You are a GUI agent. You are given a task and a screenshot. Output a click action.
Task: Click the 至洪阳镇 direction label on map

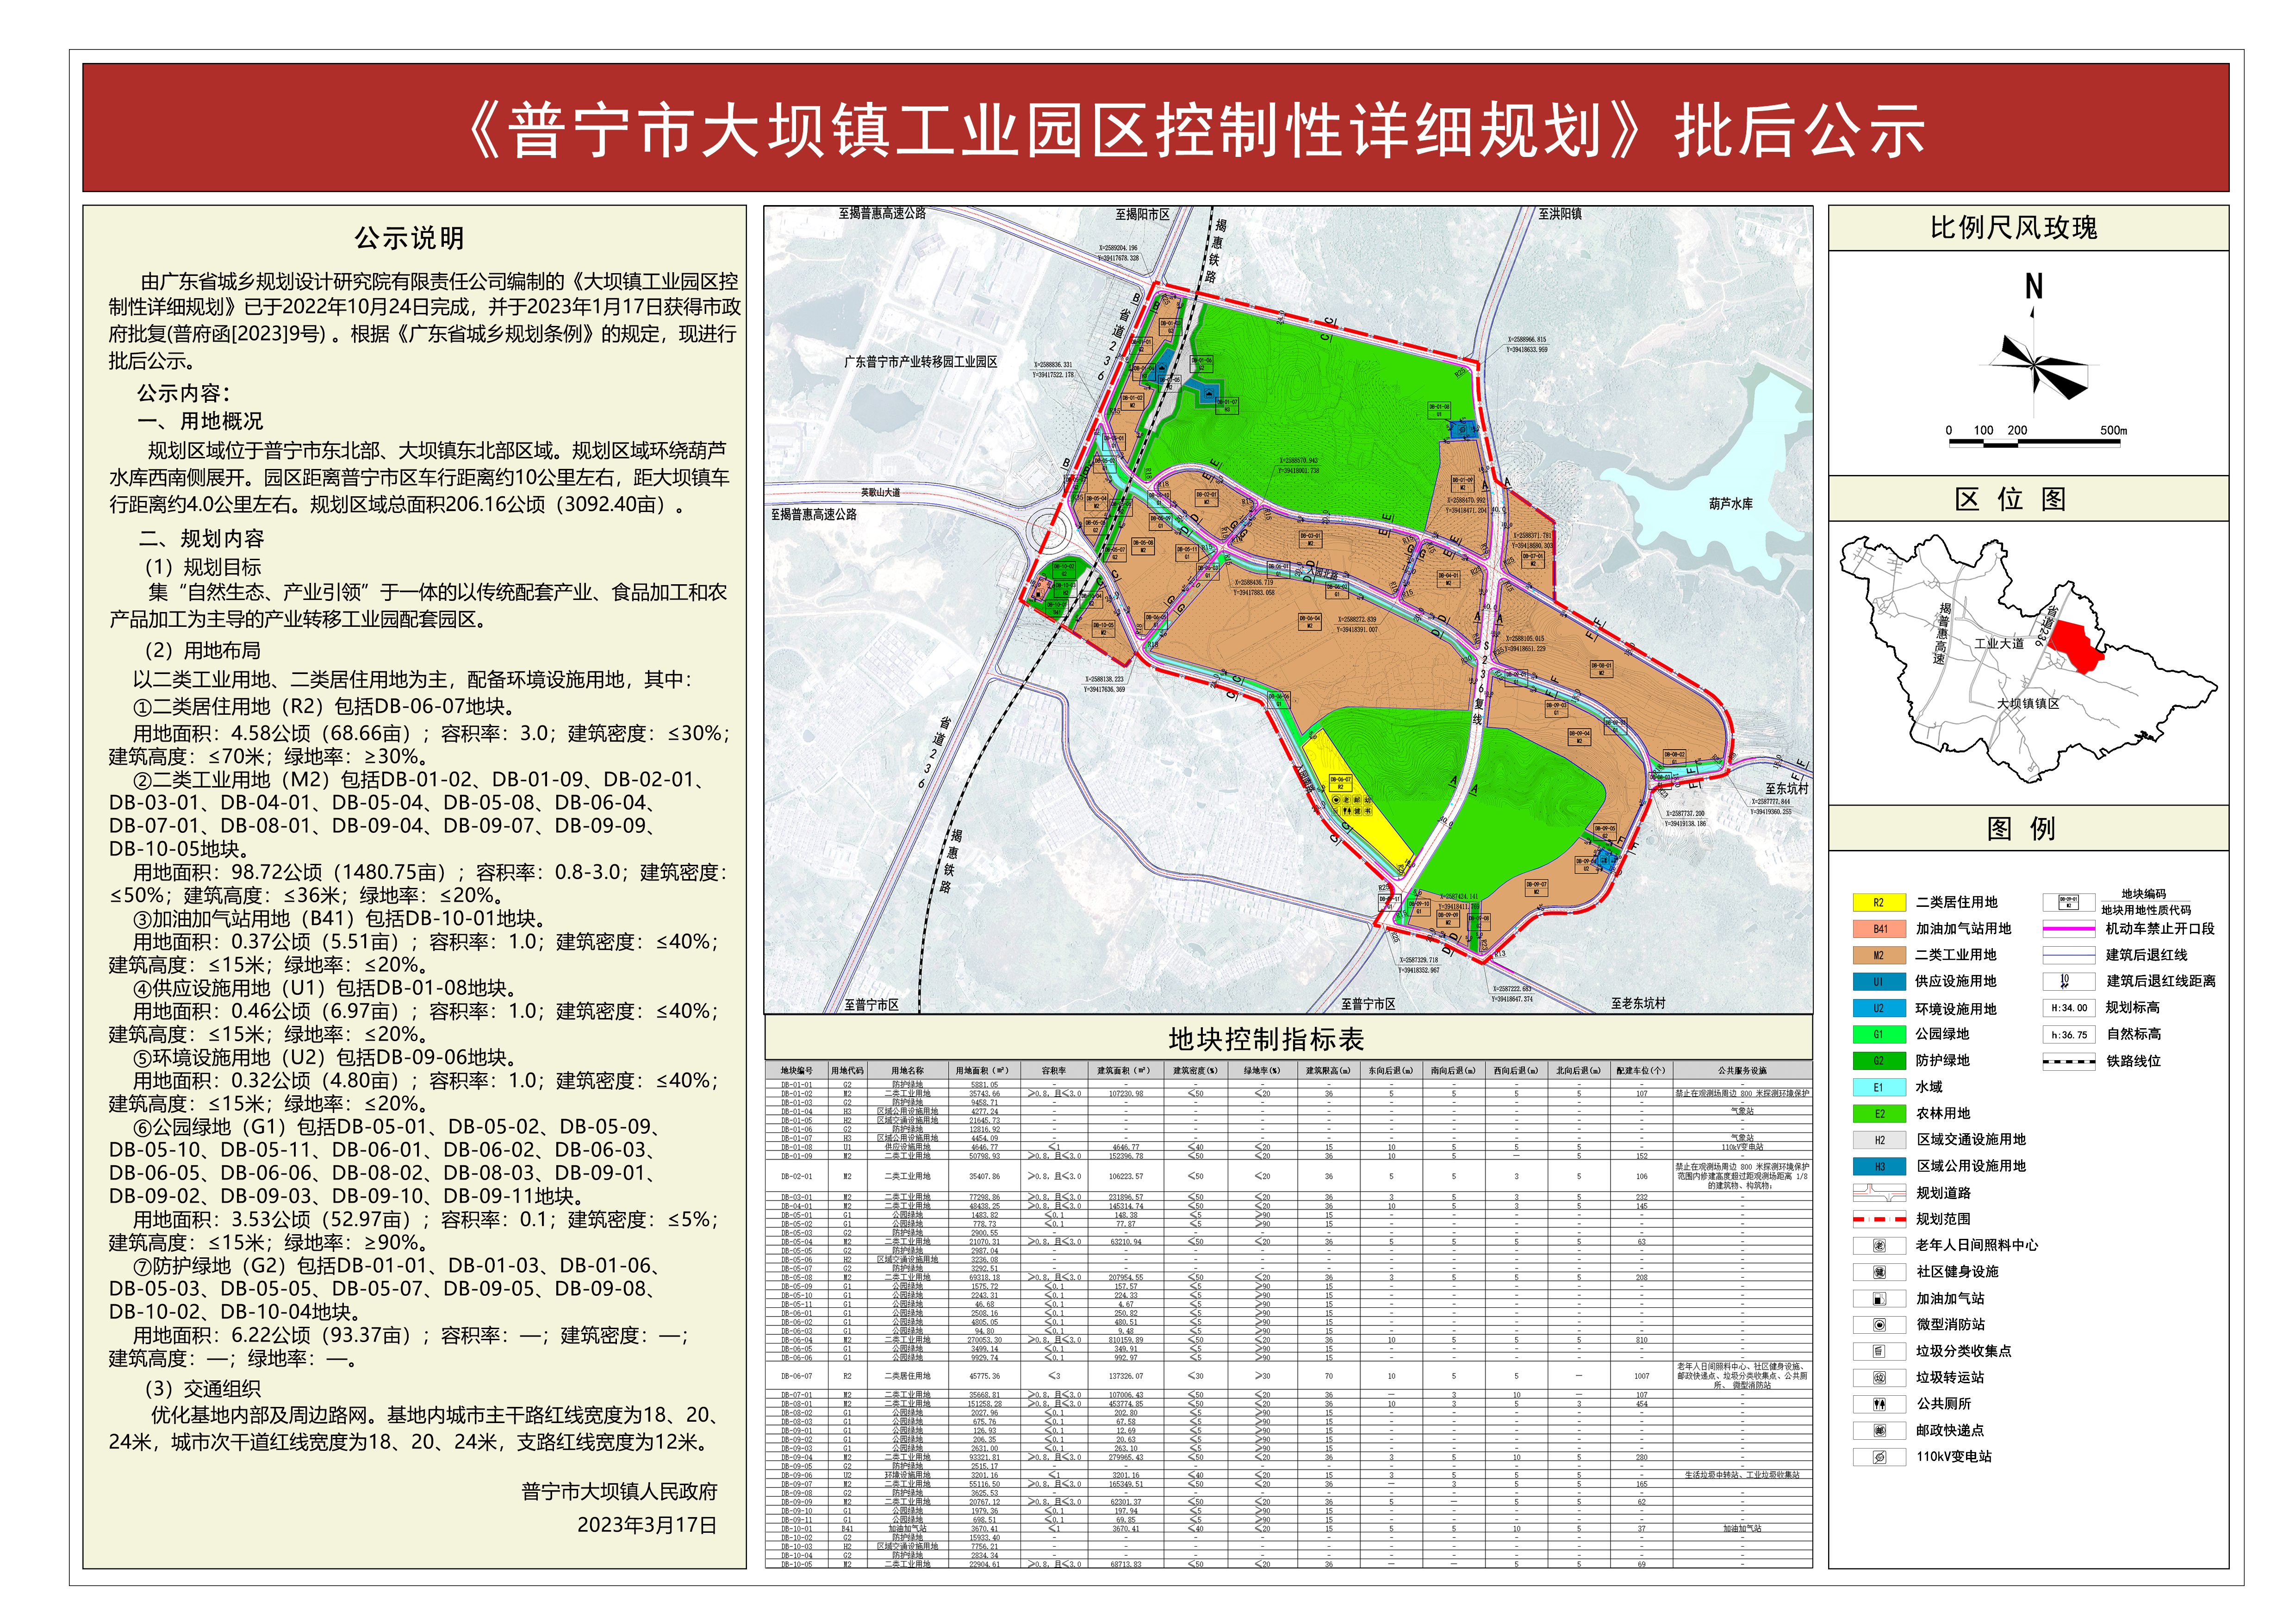tap(1560, 214)
